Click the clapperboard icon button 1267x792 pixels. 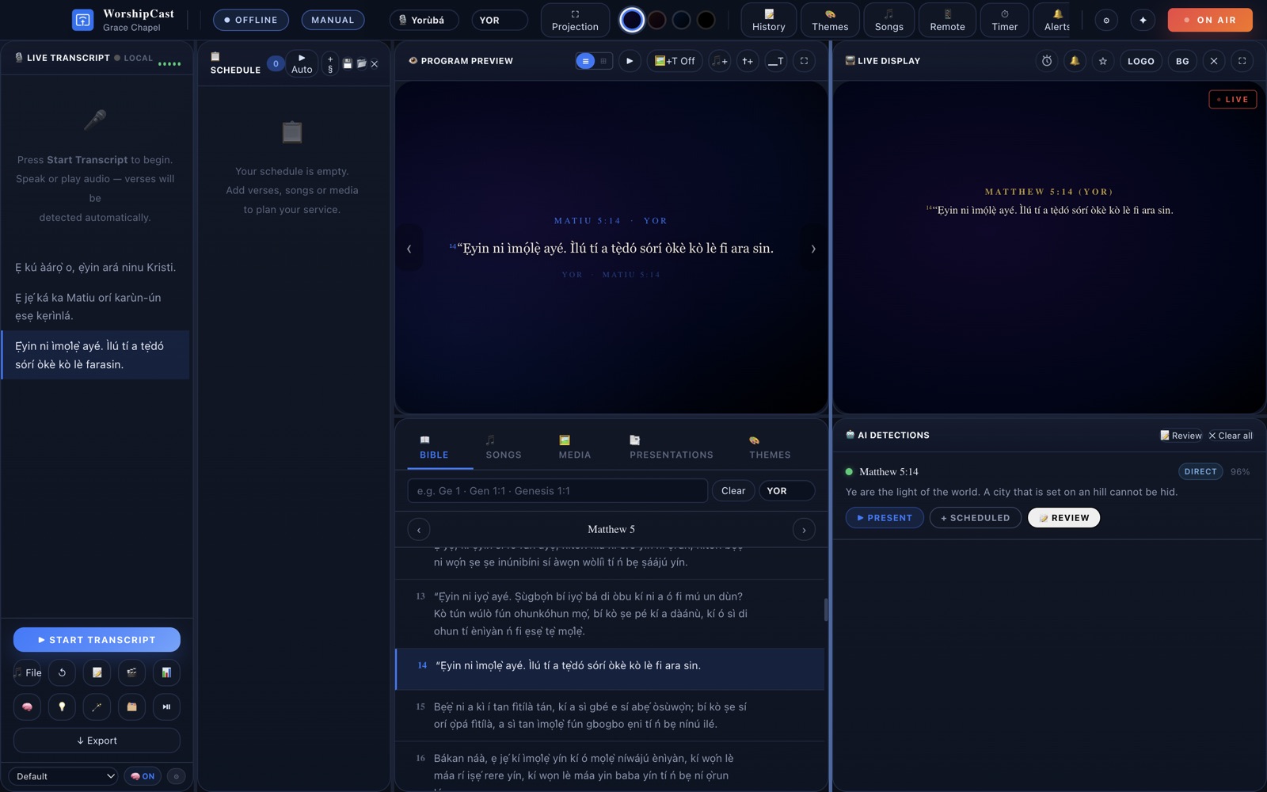(x=131, y=672)
